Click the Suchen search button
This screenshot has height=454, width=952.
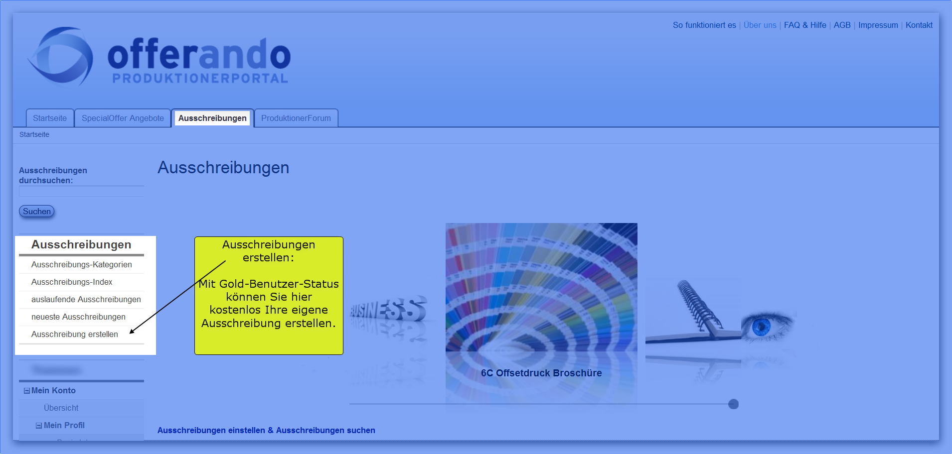click(x=37, y=212)
